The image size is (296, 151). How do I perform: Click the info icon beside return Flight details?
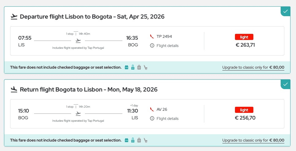pyautogui.click(x=152, y=119)
